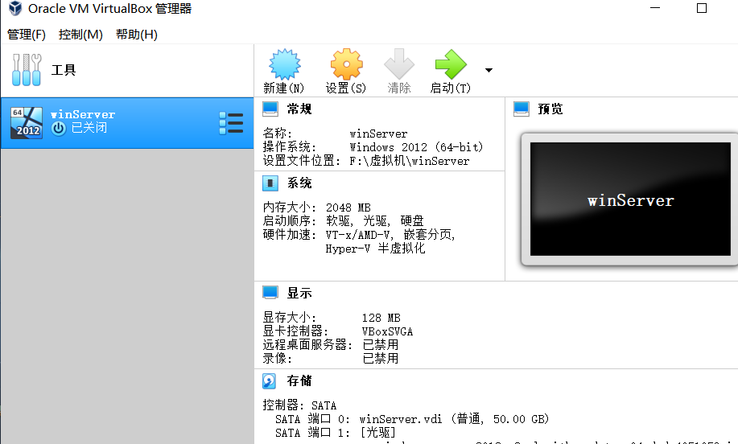Click the 常规 general section icon

(x=270, y=109)
